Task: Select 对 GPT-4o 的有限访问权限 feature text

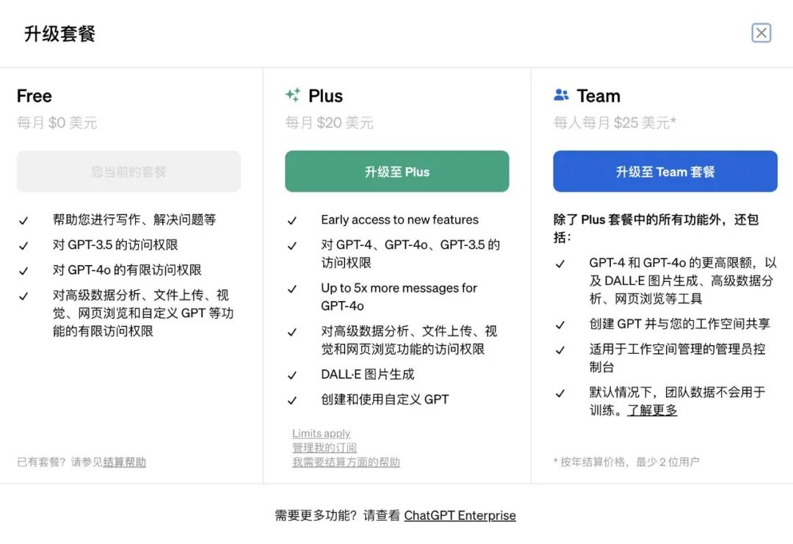Action: (127, 270)
